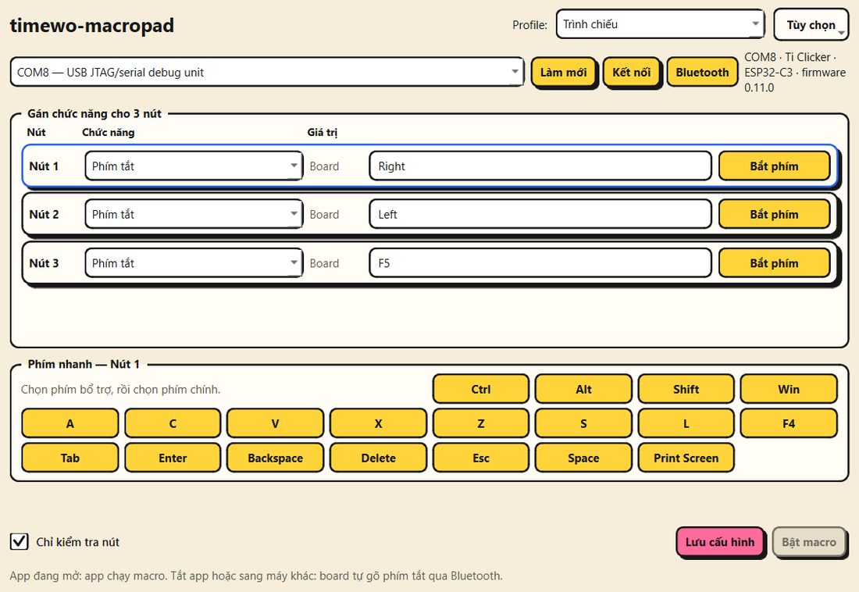Image resolution: width=859 pixels, height=592 pixels.
Task: Choose the Print Screen quick key
Action: (686, 458)
